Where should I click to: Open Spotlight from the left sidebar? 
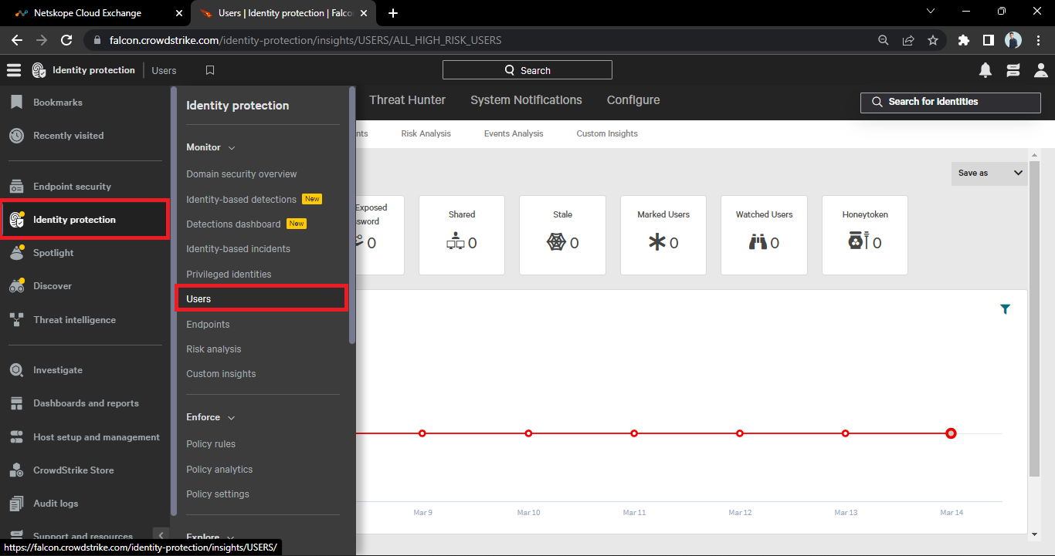(53, 253)
